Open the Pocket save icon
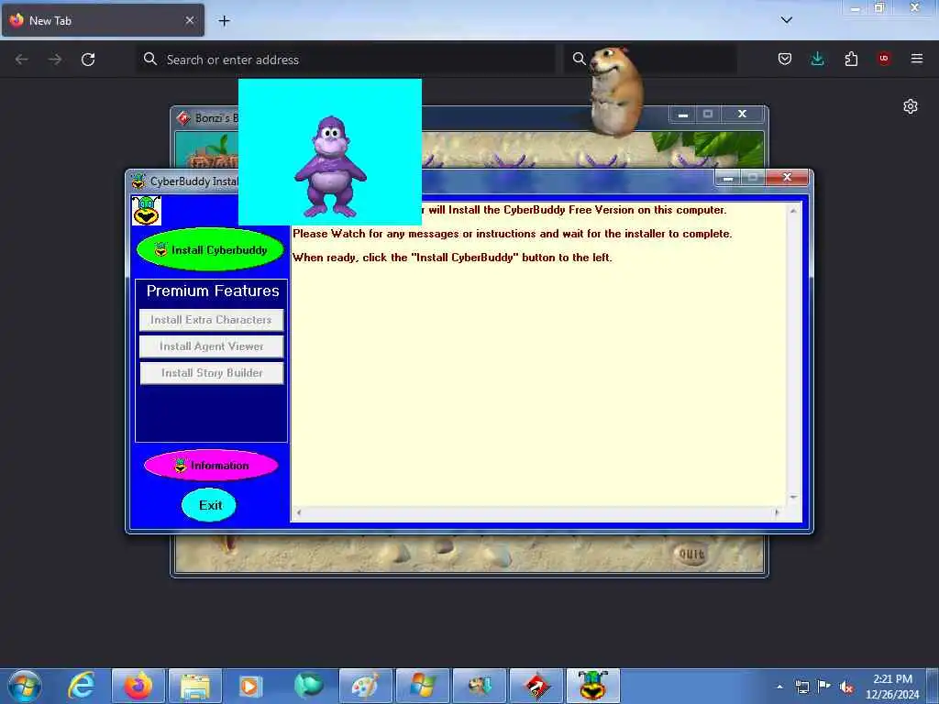The width and height of the screenshot is (939, 704). [x=785, y=59]
